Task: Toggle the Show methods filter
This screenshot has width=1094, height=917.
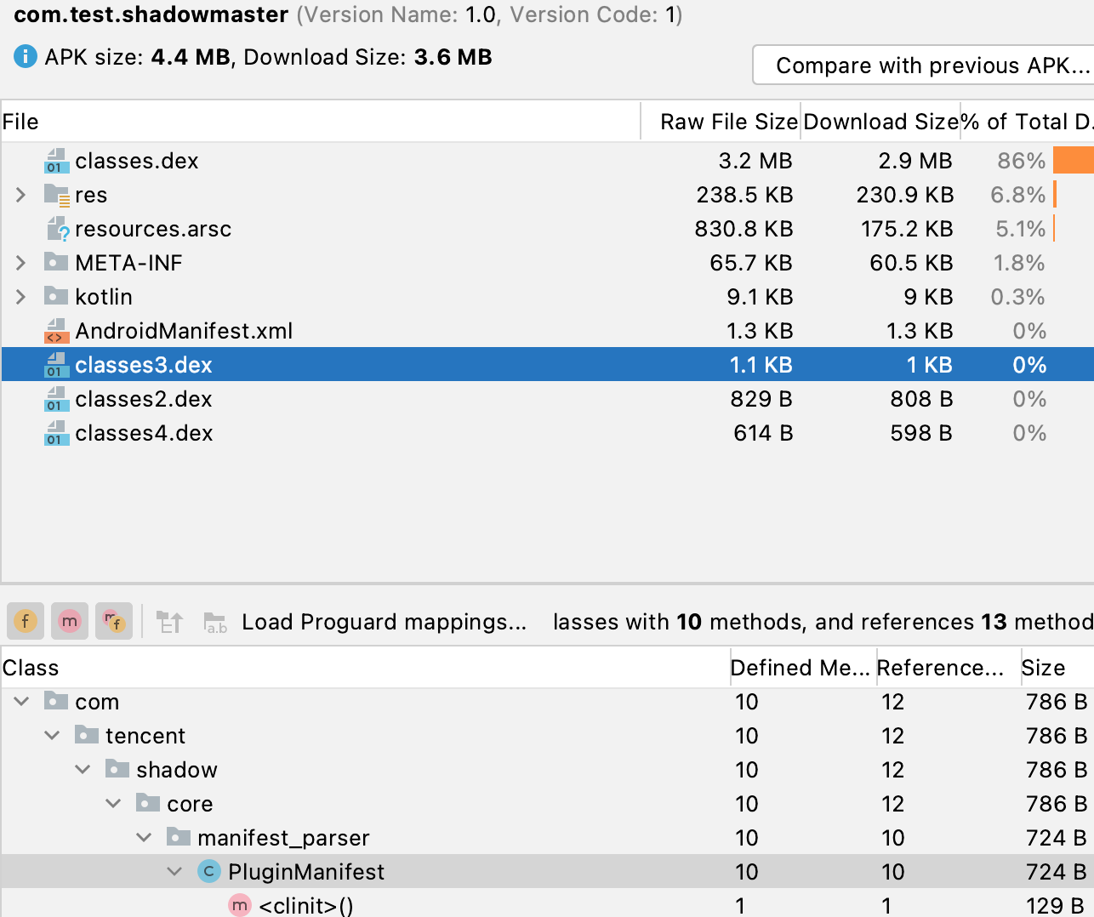Action: pyautogui.click(x=70, y=621)
